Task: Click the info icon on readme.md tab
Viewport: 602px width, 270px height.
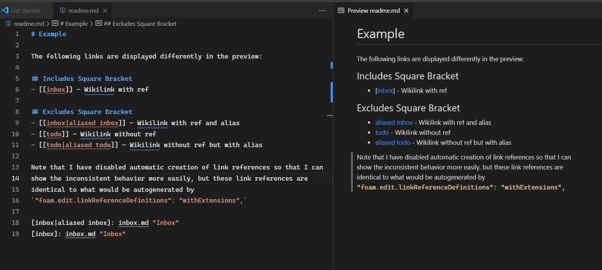Action: pyautogui.click(x=63, y=11)
